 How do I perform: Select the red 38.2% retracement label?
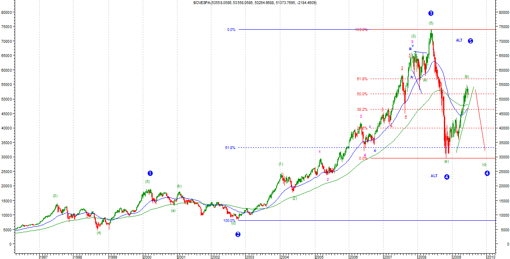(x=362, y=110)
